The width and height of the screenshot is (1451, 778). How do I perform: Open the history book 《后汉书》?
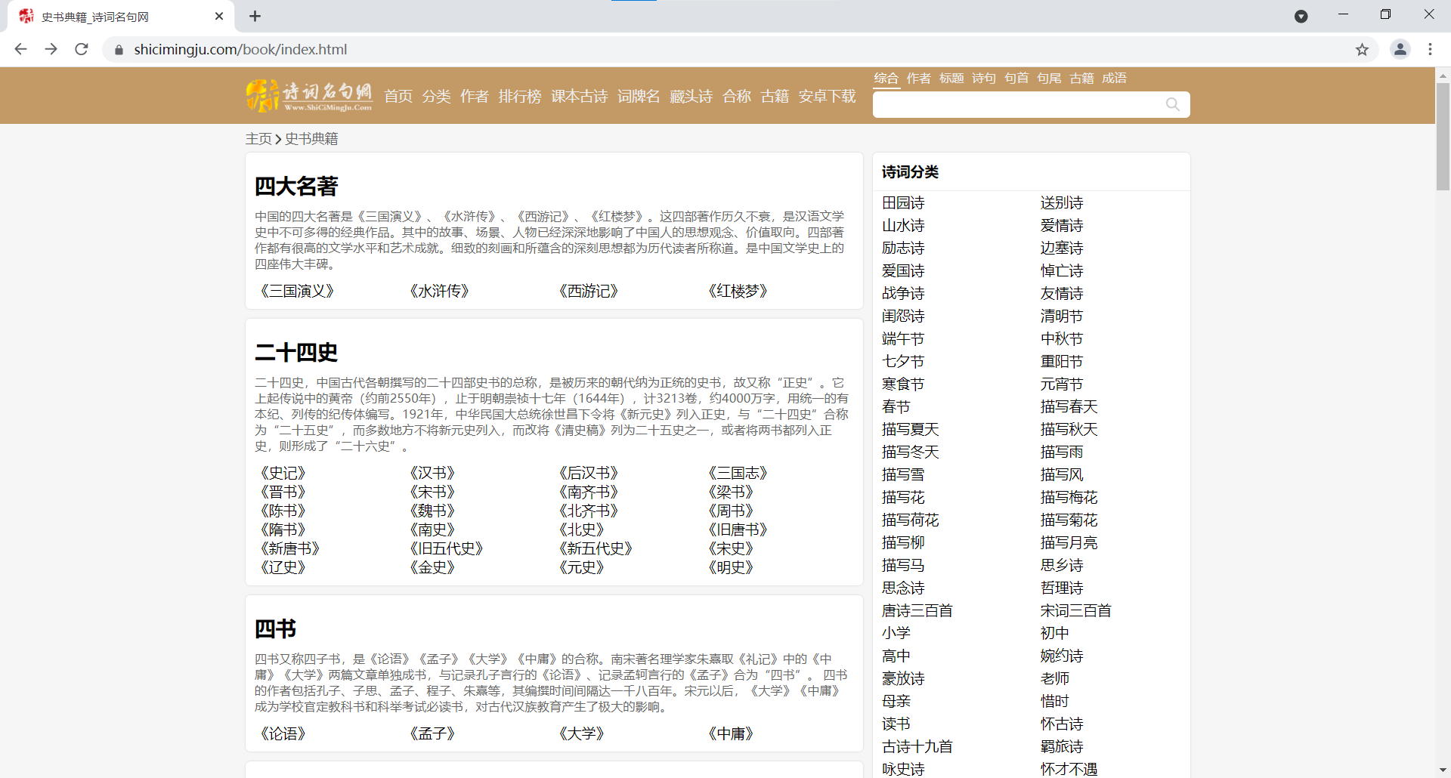[x=588, y=473]
